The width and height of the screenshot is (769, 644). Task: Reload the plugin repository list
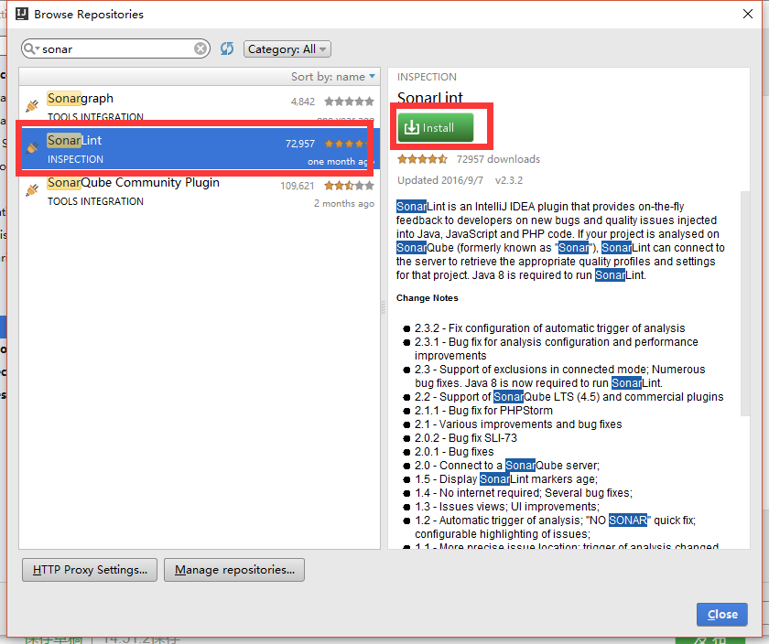(227, 48)
